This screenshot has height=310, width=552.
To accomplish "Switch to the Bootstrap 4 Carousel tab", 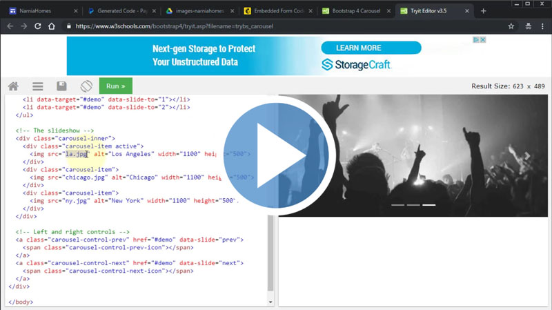I will coord(357,10).
